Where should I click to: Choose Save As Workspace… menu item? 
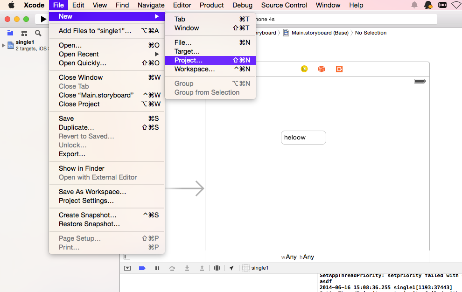tap(107, 192)
